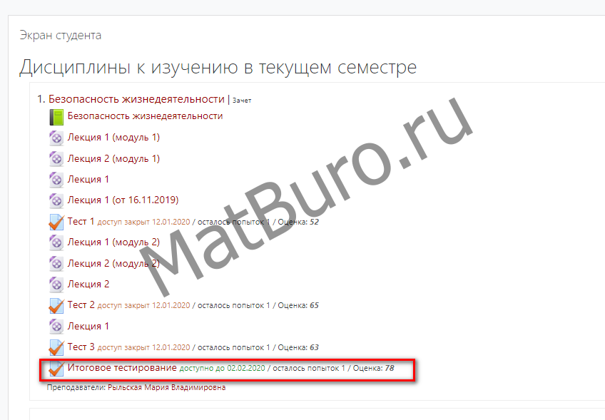This screenshot has width=605, height=420.
Task: Click the Итоговое тестирование quiz icon
Action: pyautogui.click(x=56, y=369)
